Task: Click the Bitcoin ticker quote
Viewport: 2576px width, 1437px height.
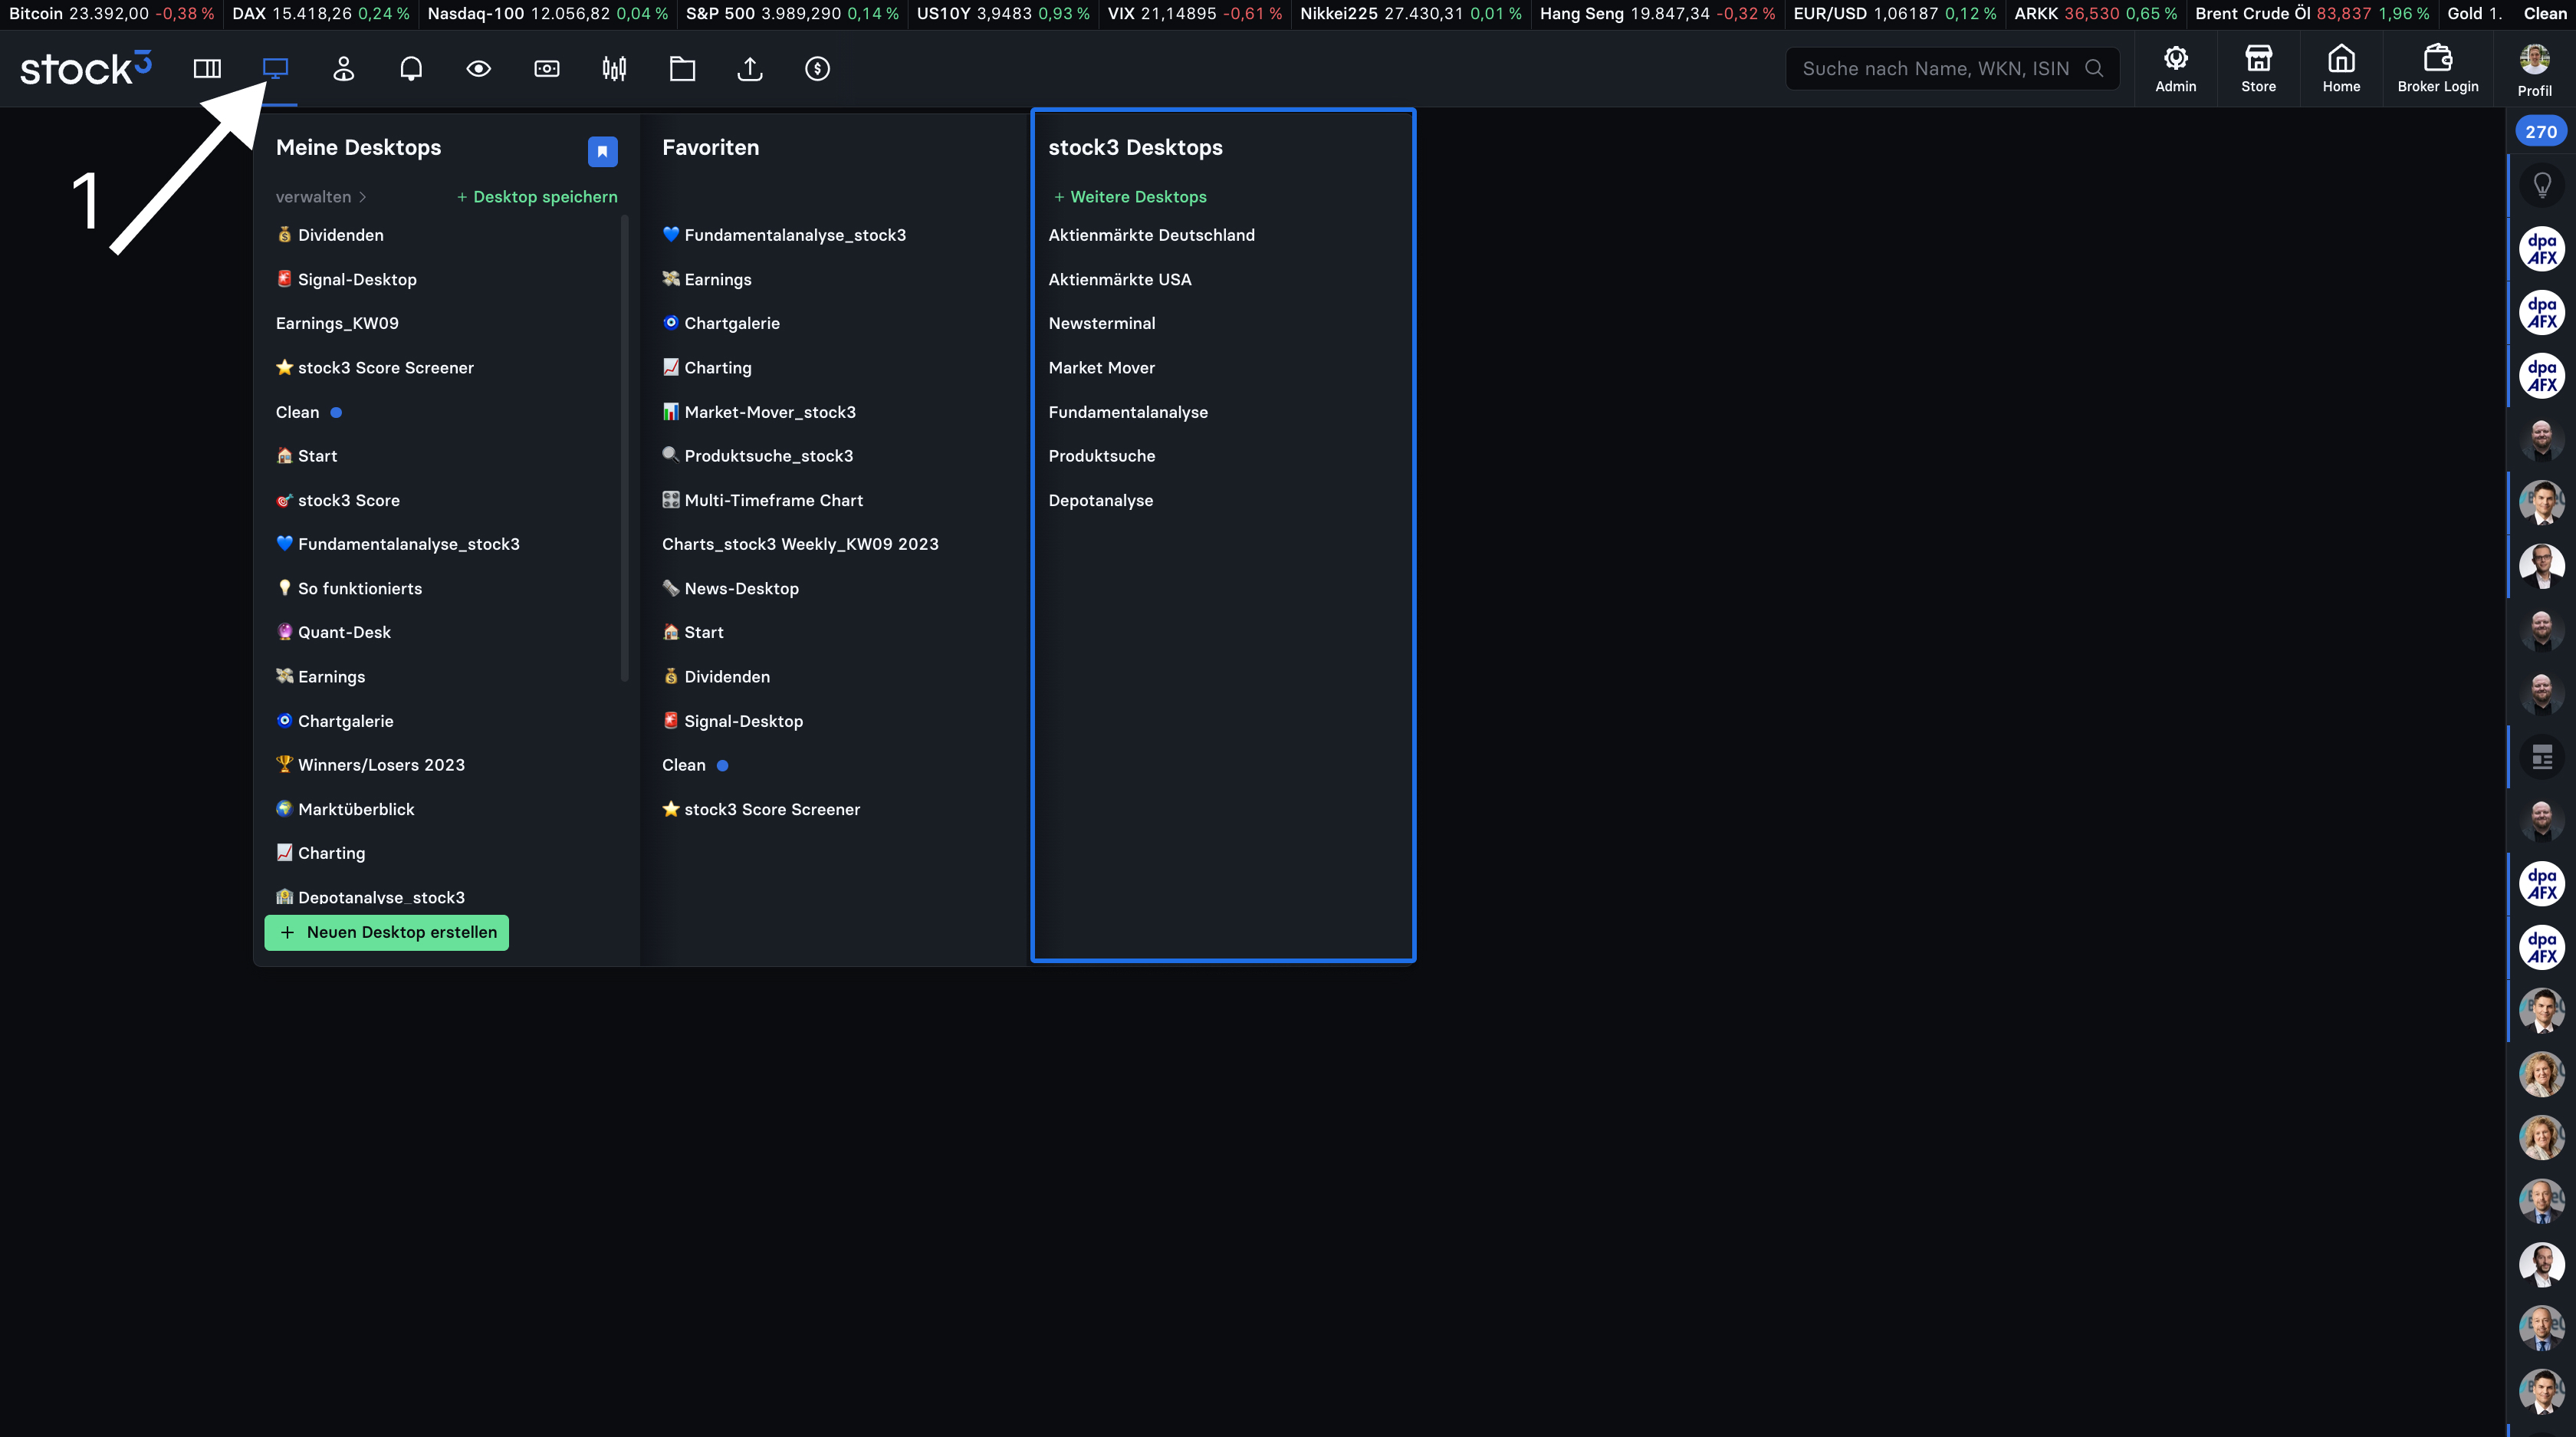Action: 111,13
